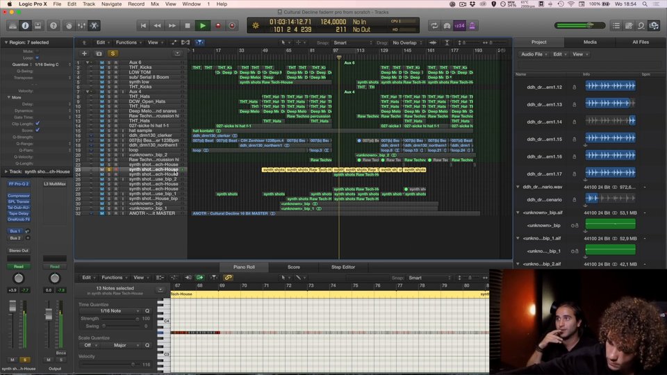Toggle green MIDI Out button in Piano Roll
The height and width of the screenshot is (375, 667).
coord(199,278)
